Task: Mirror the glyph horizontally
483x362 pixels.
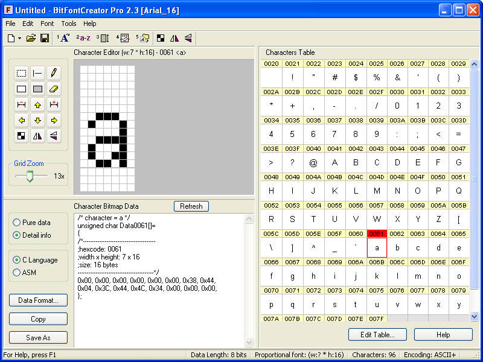Action: coord(37,136)
